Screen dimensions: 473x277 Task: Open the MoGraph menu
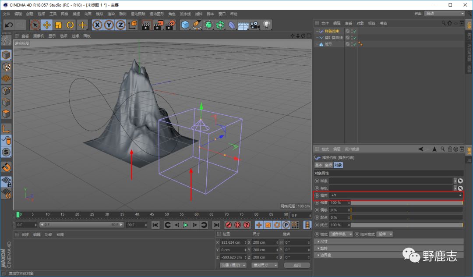(x=156, y=14)
